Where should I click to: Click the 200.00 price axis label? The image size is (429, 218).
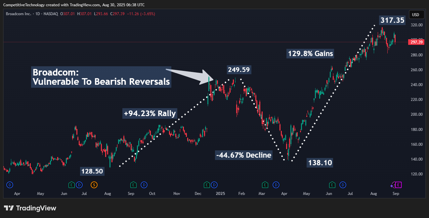pos(416,114)
